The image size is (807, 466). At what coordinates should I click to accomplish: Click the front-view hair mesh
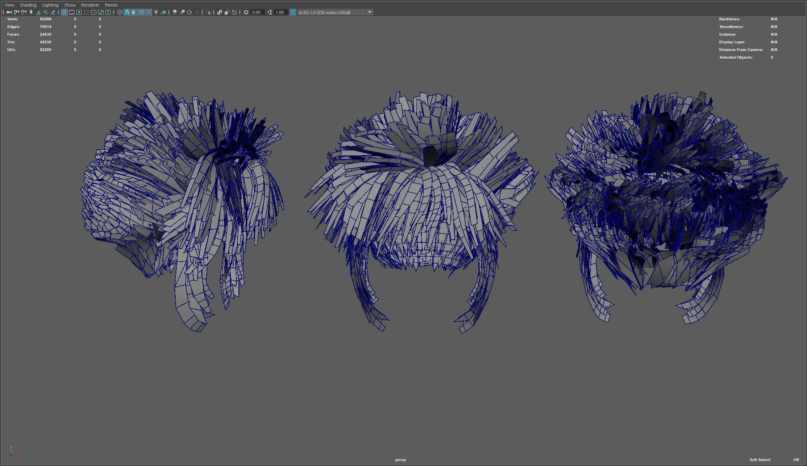pos(666,207)
